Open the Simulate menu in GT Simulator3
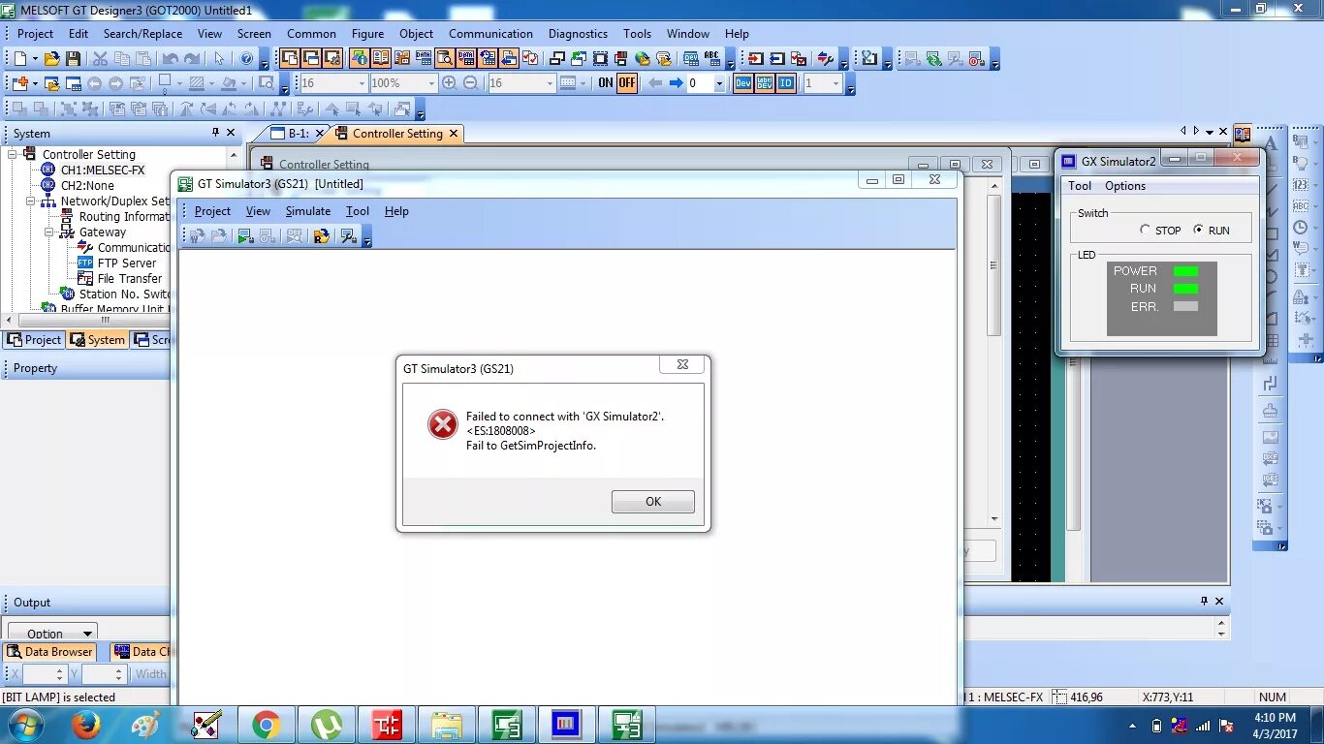The image size is (1324, 744). pyautogui.click(x=307, y=211)
